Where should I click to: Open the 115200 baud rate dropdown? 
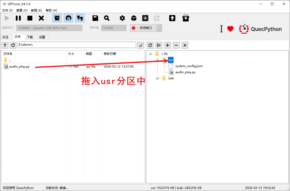pos(114,28)
